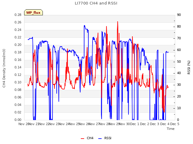Viewport: 193px width, 144px height.
Task: Click the WP_flux annotation label
Action: tap(33, 12)
